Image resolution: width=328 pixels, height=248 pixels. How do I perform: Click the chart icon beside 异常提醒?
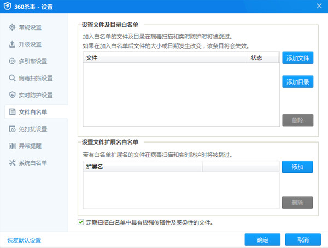pos(12,146)
